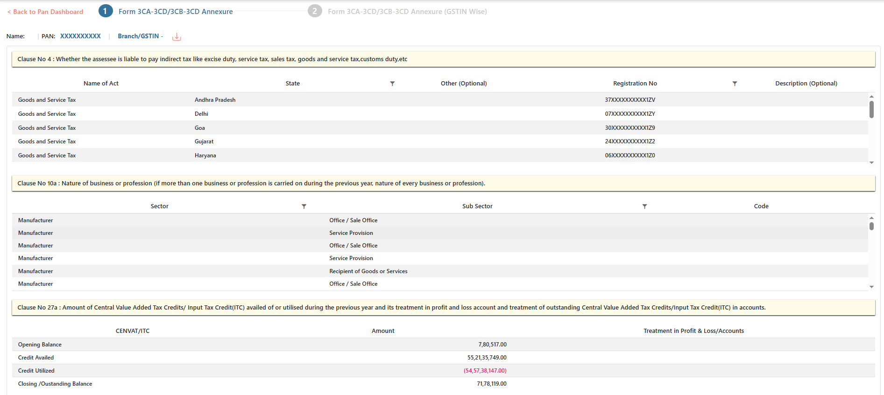Click the State column header

[293, 84]
